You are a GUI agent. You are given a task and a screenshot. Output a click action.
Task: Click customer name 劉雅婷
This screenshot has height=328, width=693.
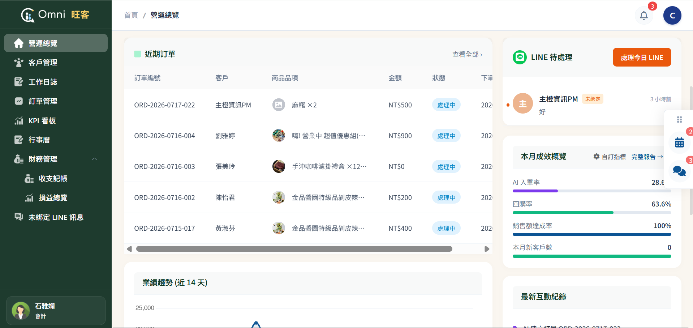[x=225, y=136]
